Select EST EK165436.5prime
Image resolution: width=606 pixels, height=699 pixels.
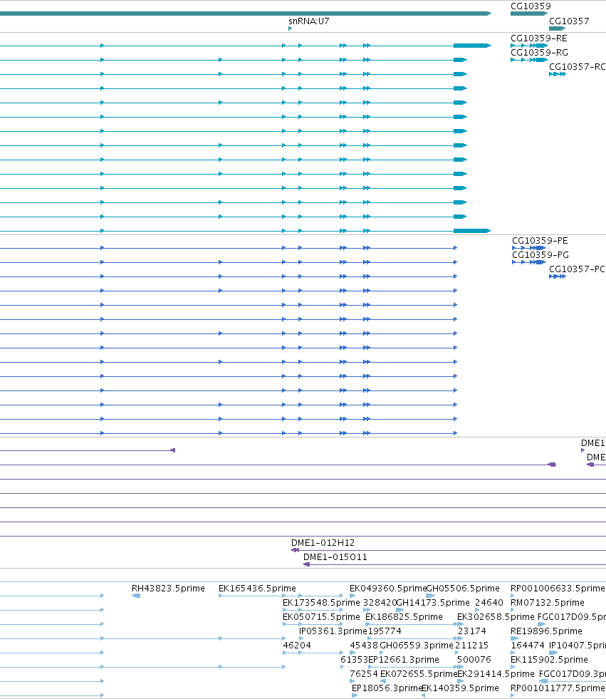pos(257,589)
